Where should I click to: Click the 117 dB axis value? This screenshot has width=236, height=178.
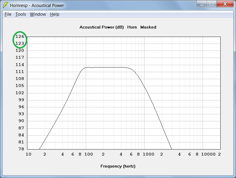click(20, 57)
